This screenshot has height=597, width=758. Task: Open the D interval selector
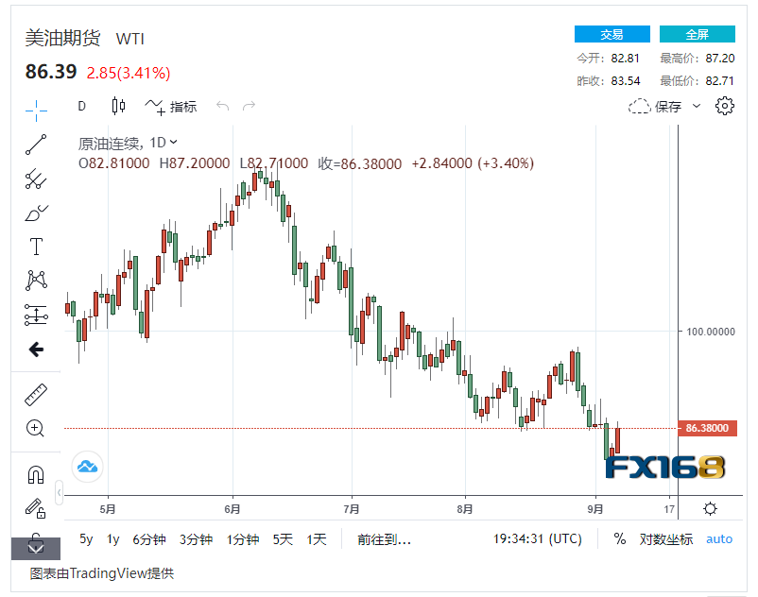click(x=81, y=106)
